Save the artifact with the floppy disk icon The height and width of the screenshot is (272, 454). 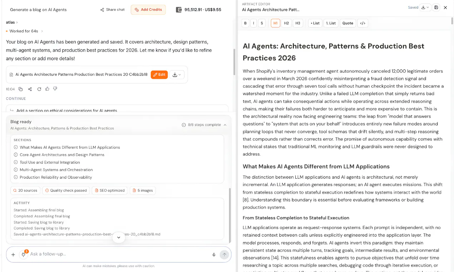(436, 7)
